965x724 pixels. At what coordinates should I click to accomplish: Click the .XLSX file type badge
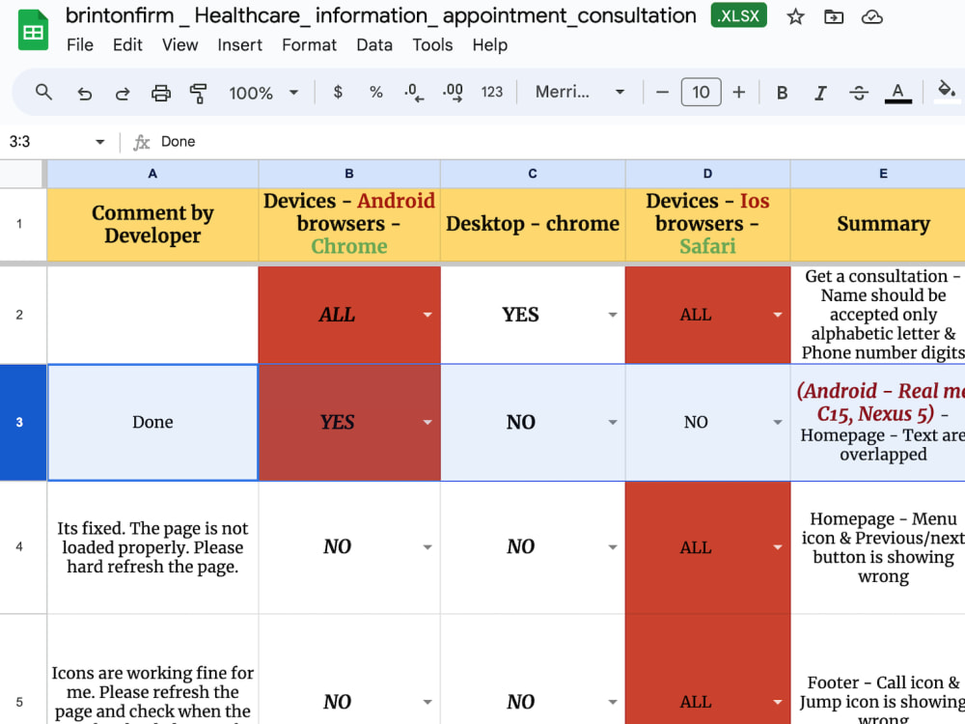coord(738,16)
